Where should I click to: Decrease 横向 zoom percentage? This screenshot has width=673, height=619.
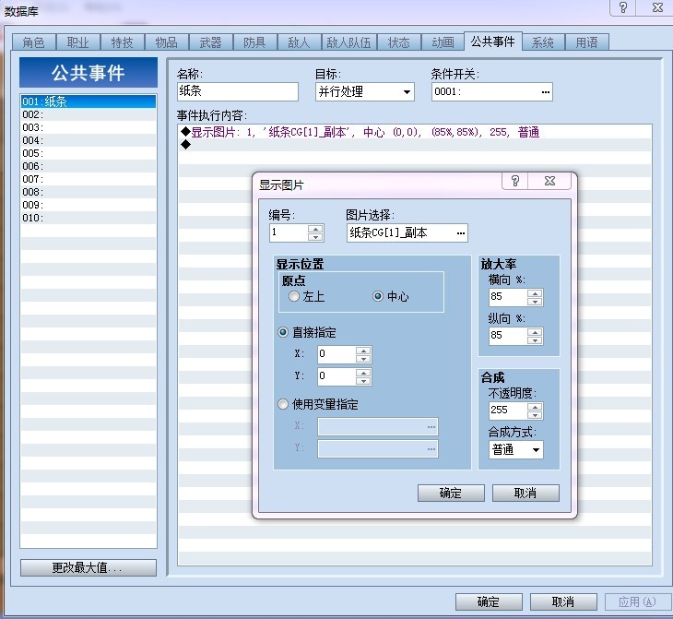click(535, 302)
